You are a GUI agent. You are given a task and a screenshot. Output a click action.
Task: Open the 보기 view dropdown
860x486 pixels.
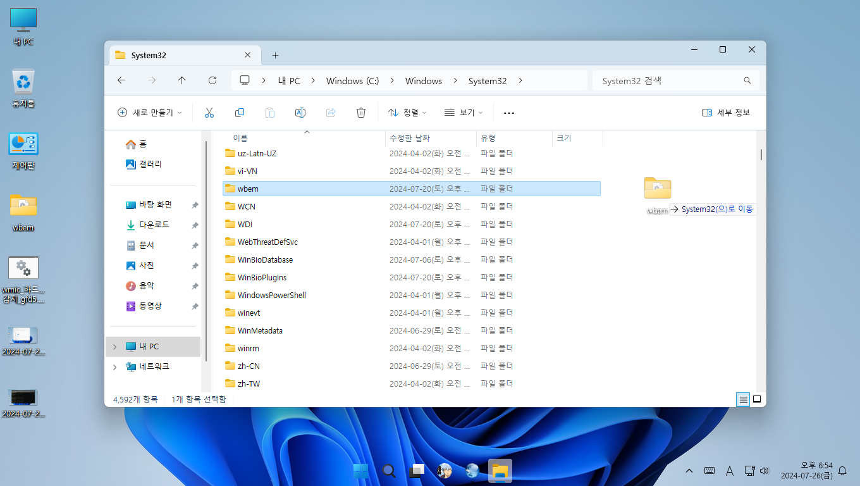(464, 113)
